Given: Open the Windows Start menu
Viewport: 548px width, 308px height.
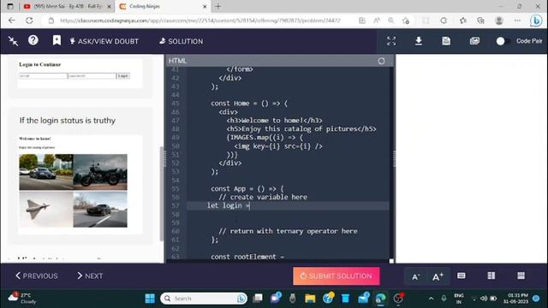Looking at the screenshot, I should (x=150, y=299).
